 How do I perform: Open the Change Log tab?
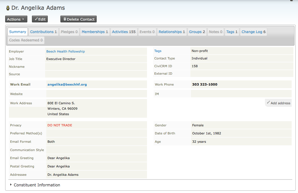[253, 32]
